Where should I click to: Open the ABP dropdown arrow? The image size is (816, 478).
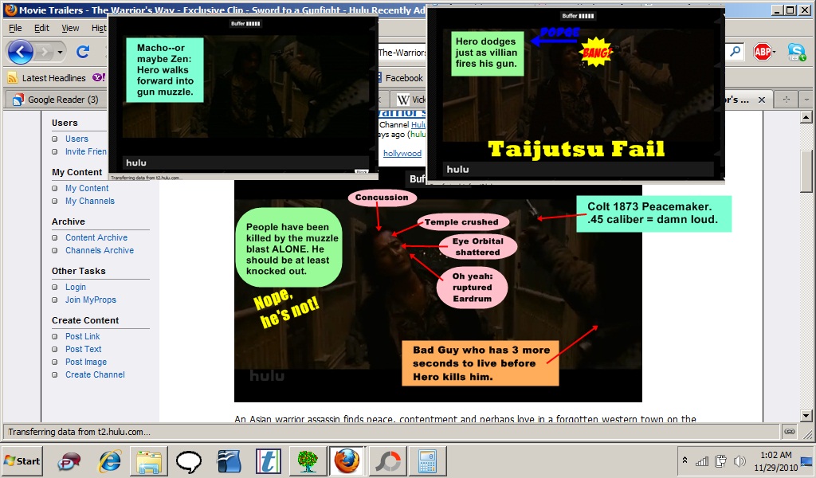(774, 52)
